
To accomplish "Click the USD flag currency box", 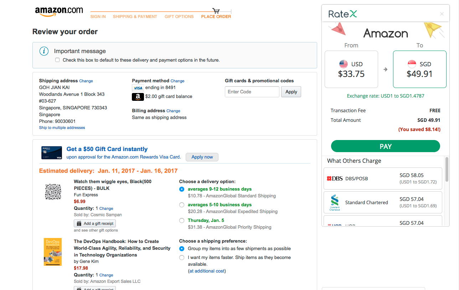I will pyautogui.click(x=351, y=69).
